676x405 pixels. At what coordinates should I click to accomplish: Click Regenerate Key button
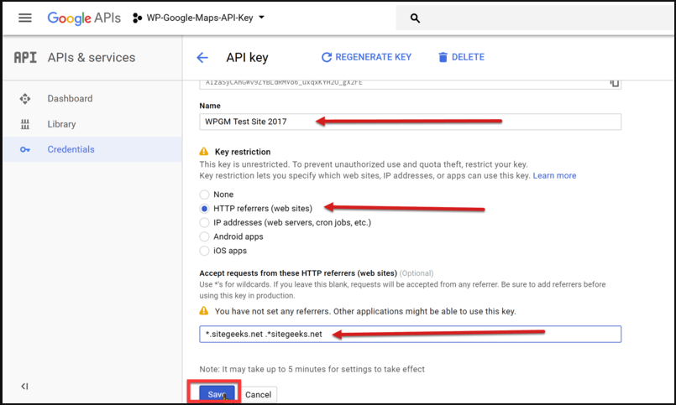[x=366, y=57]
